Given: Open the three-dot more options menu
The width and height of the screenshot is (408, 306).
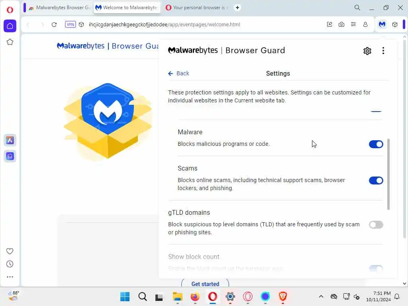Looking at the screenshot, I should coord(383,51).
